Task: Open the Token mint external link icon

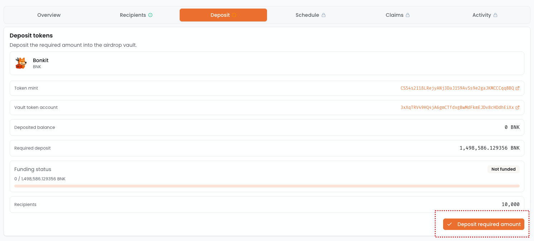Action: pos(518,88)
